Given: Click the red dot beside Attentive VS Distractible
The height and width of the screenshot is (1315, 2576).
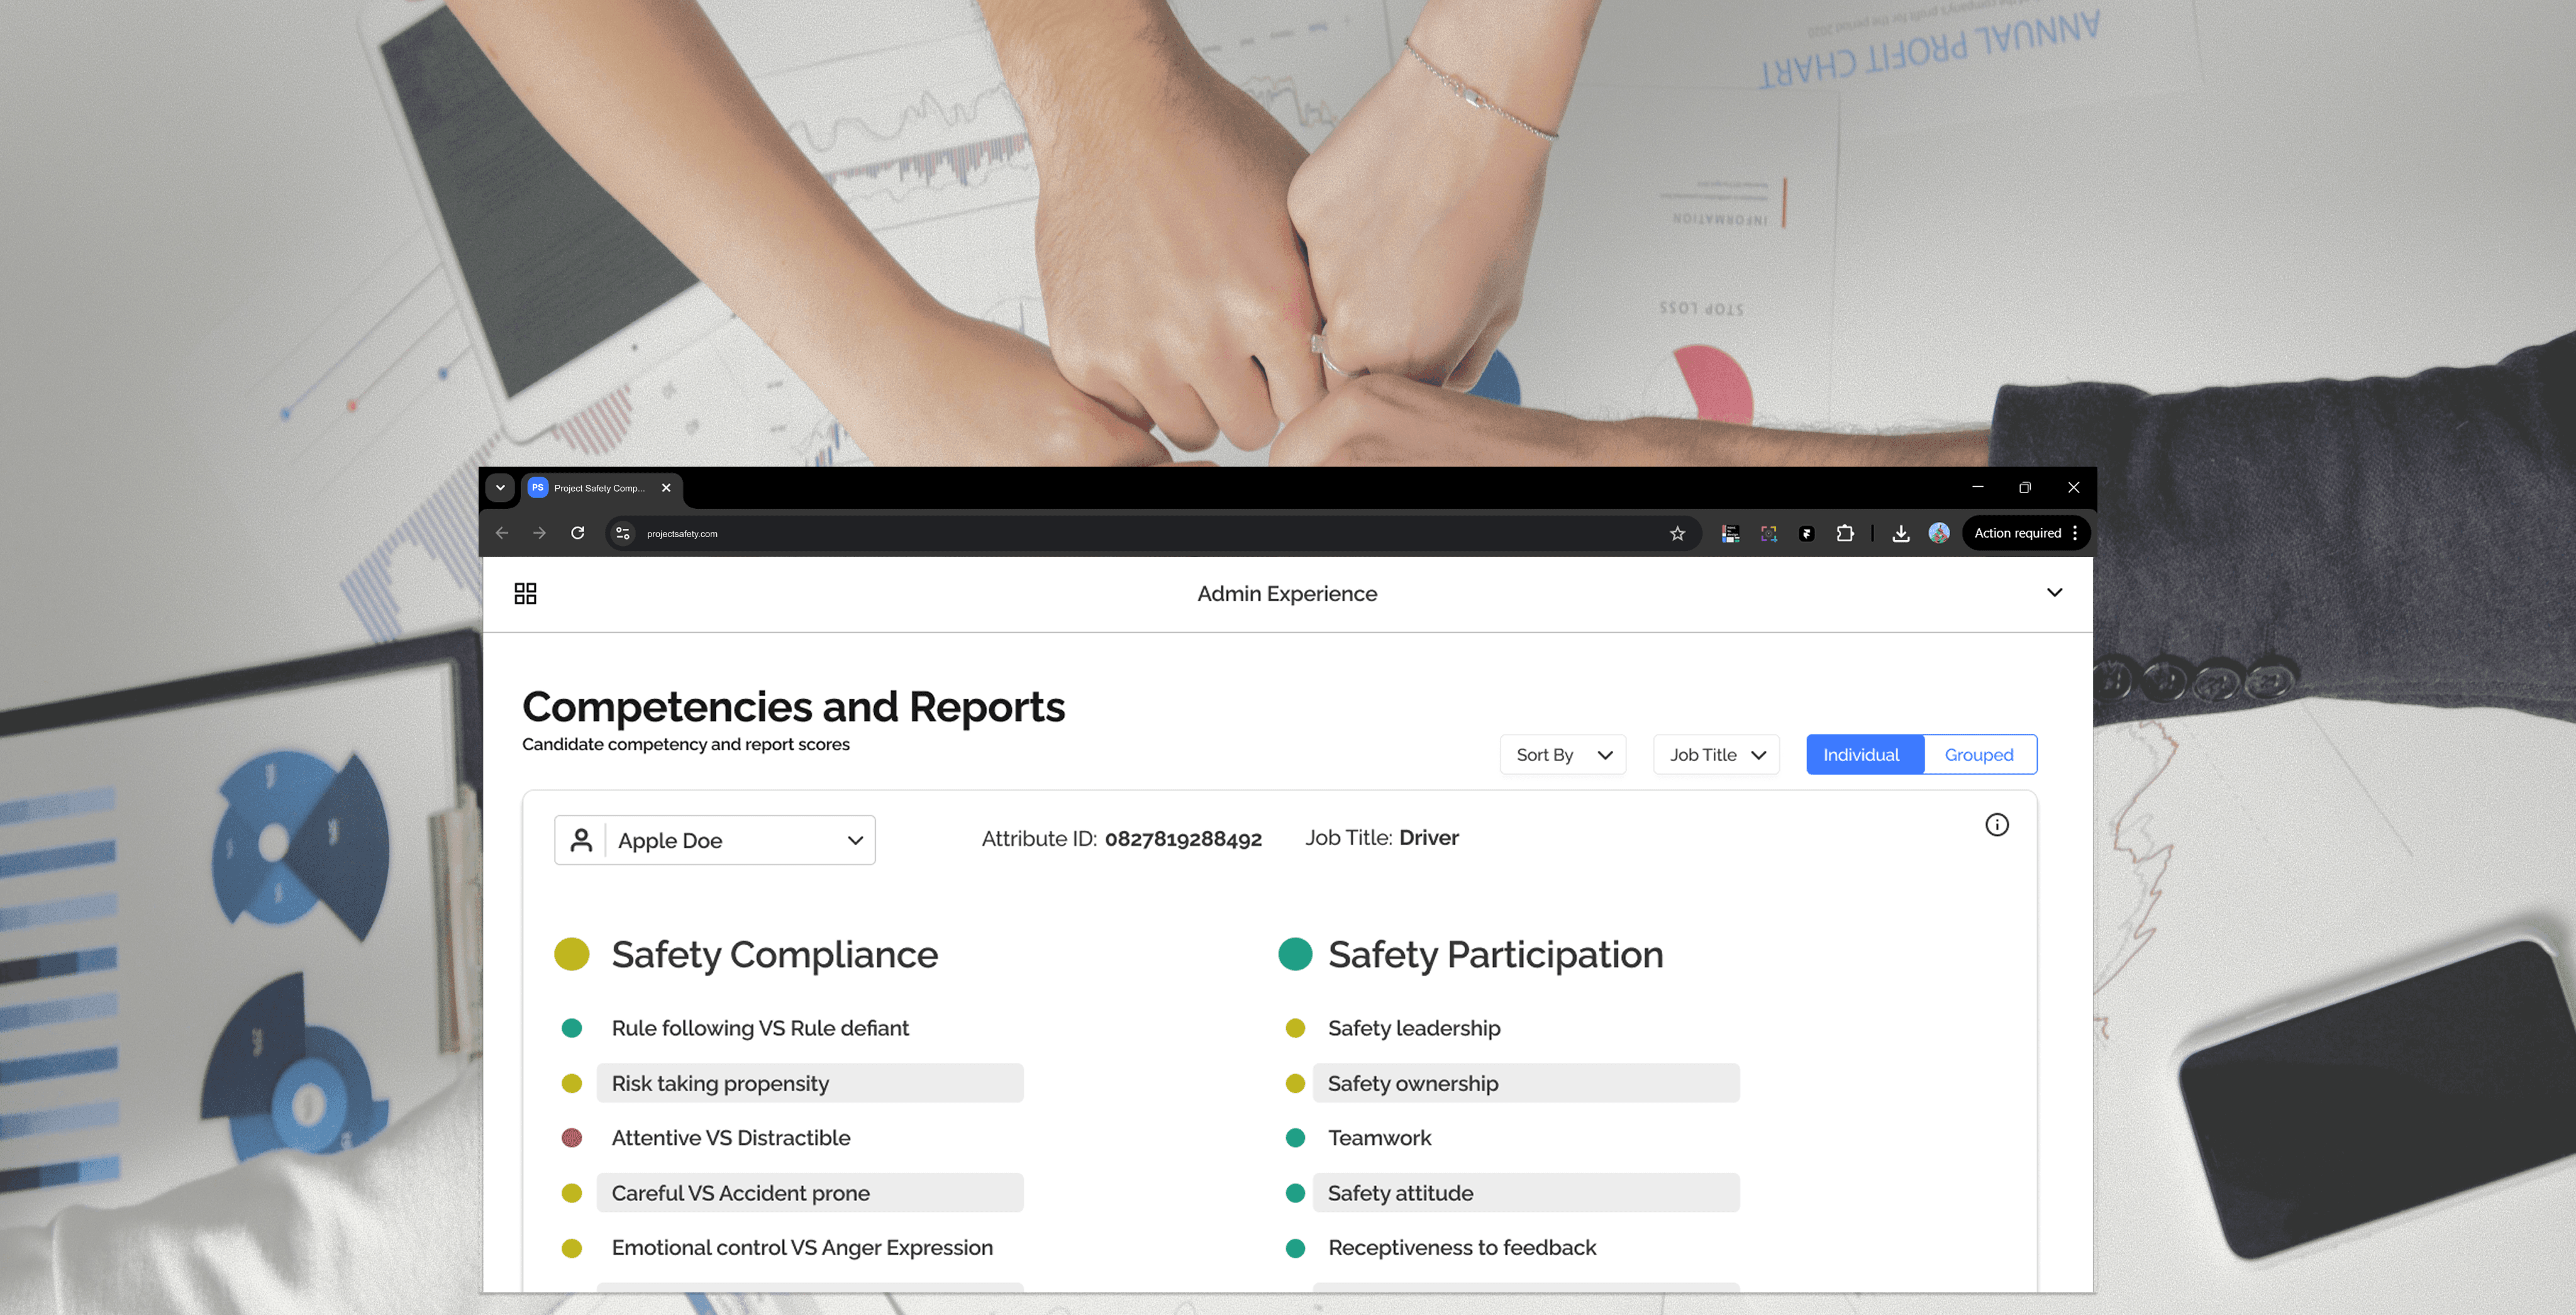Looking at the screenshot, I should pos(572,1138).
